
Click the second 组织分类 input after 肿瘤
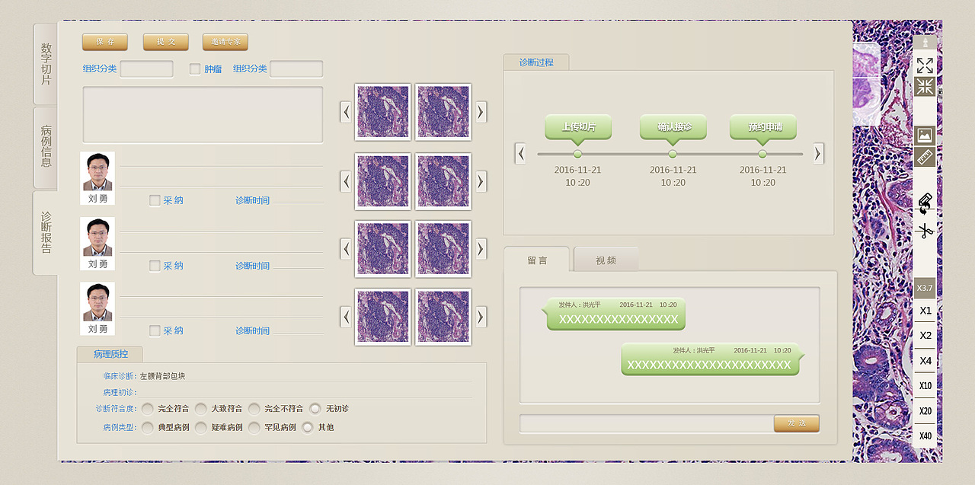(296, 69)
